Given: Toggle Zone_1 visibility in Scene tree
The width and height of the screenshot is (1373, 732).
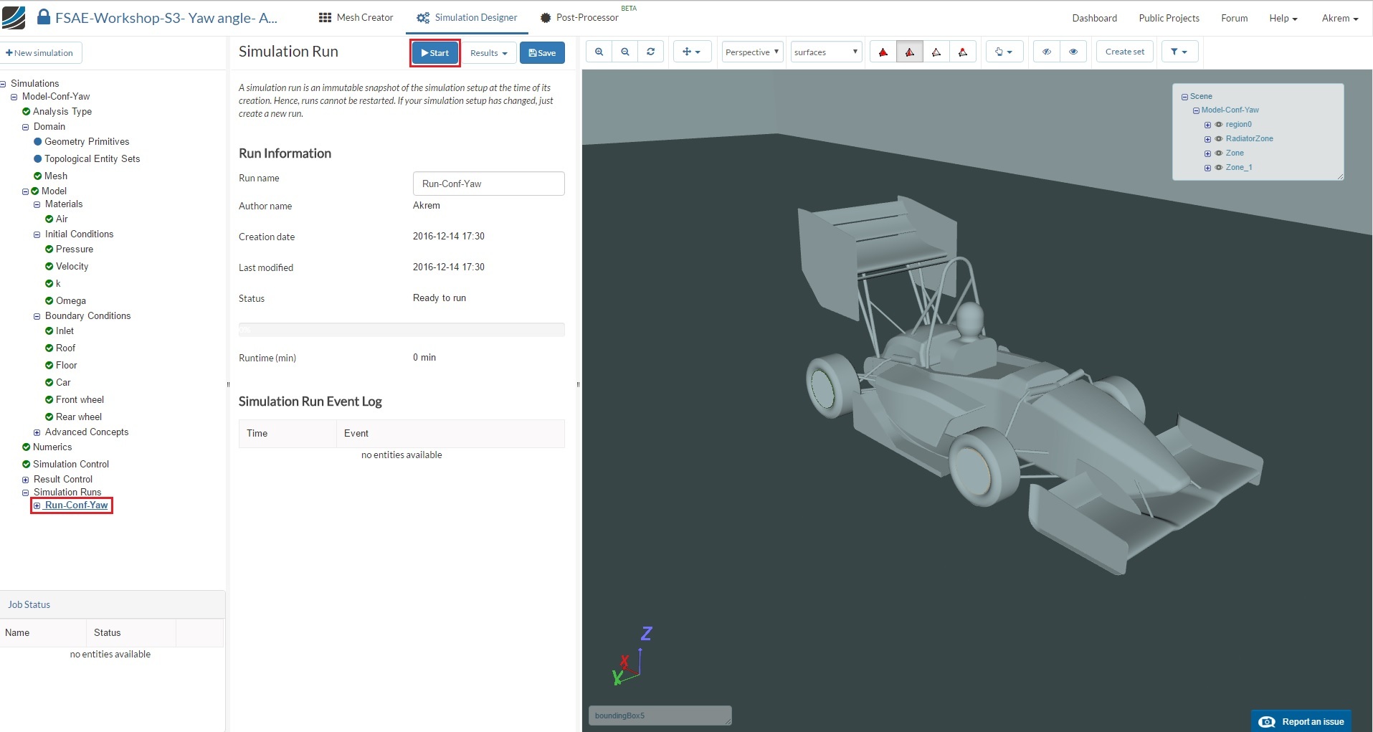Looking at the screenshot, I should tap(1218, 168).
